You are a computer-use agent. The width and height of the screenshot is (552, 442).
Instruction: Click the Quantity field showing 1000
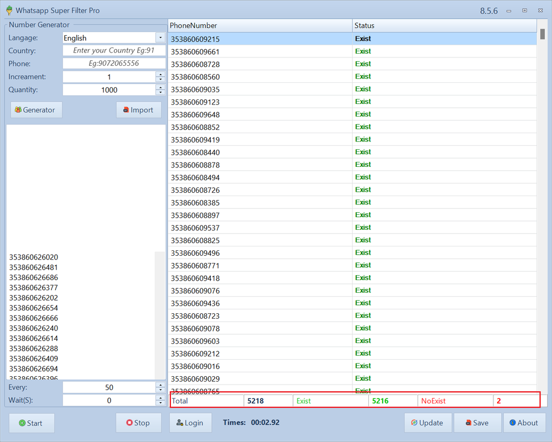tap(109, 90)
